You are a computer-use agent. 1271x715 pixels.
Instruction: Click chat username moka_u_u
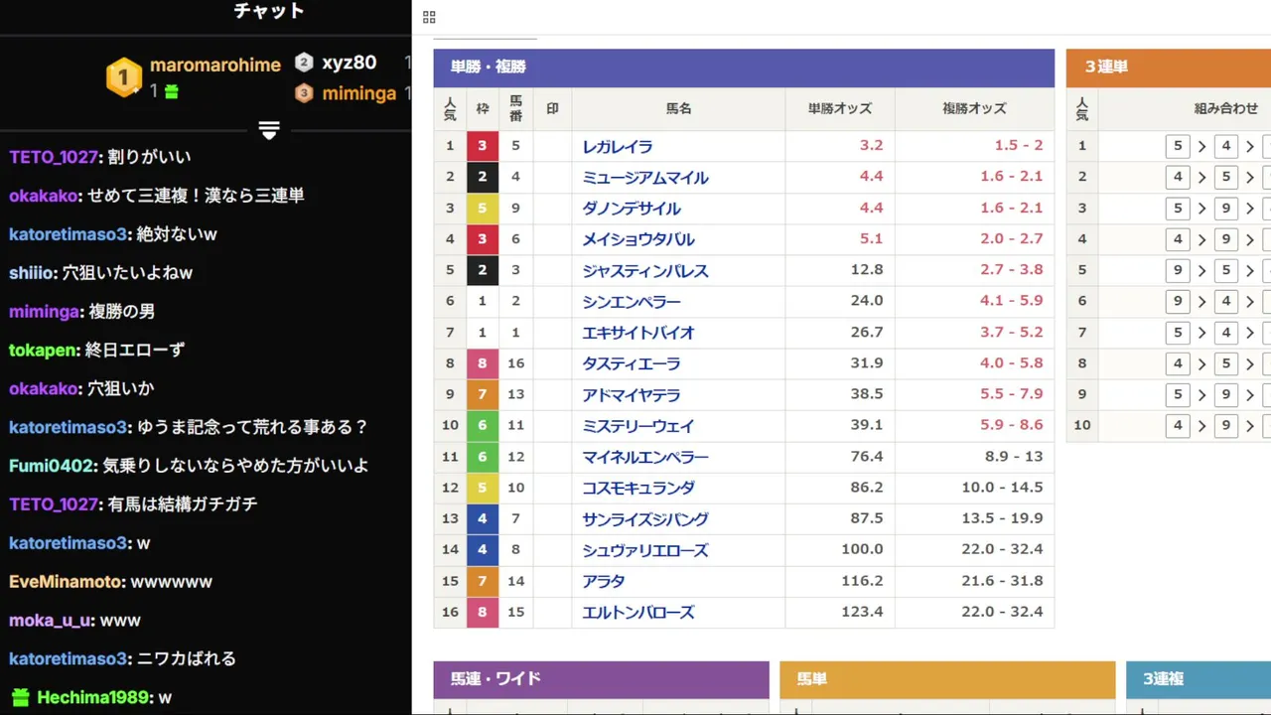[x=50, y=621]
